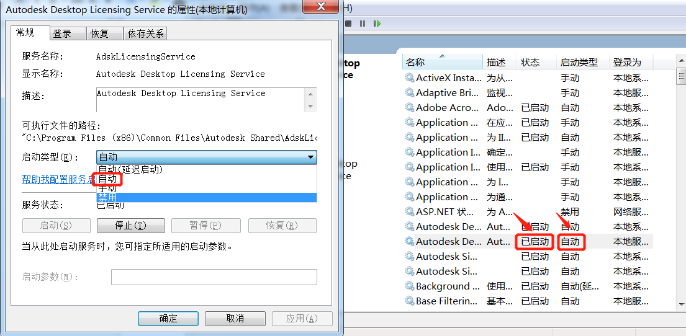
Task: Click 网络服... logon cell in ASP.NET row
Action: tap(631, 212)
